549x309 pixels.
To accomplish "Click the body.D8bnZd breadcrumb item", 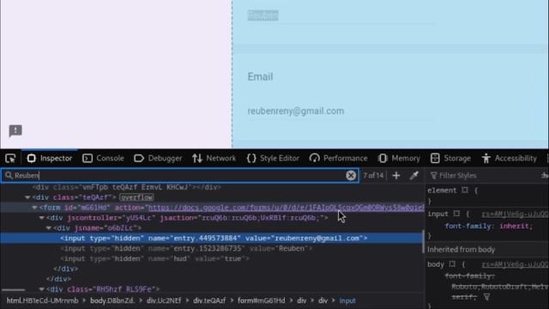I will point(112,300).
